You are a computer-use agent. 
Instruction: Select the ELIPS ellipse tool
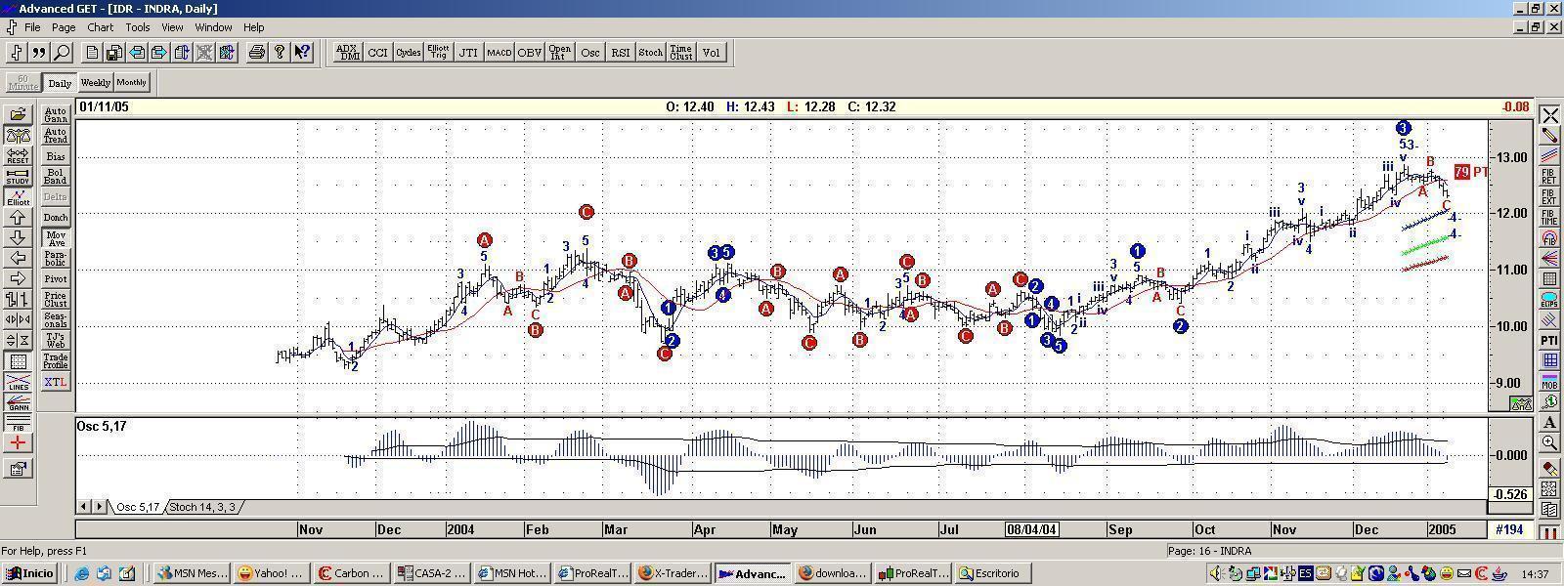coord(1549,299)
